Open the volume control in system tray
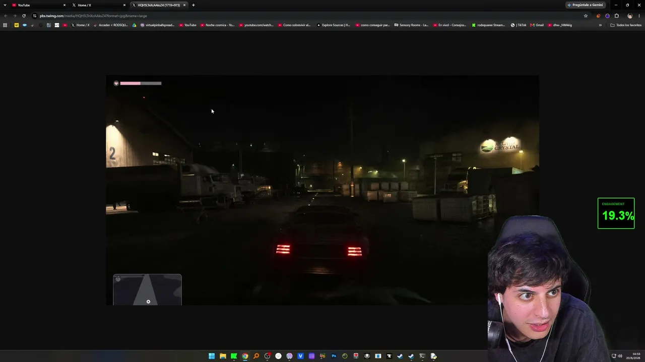645x362 pixels. tap(620, 356)
